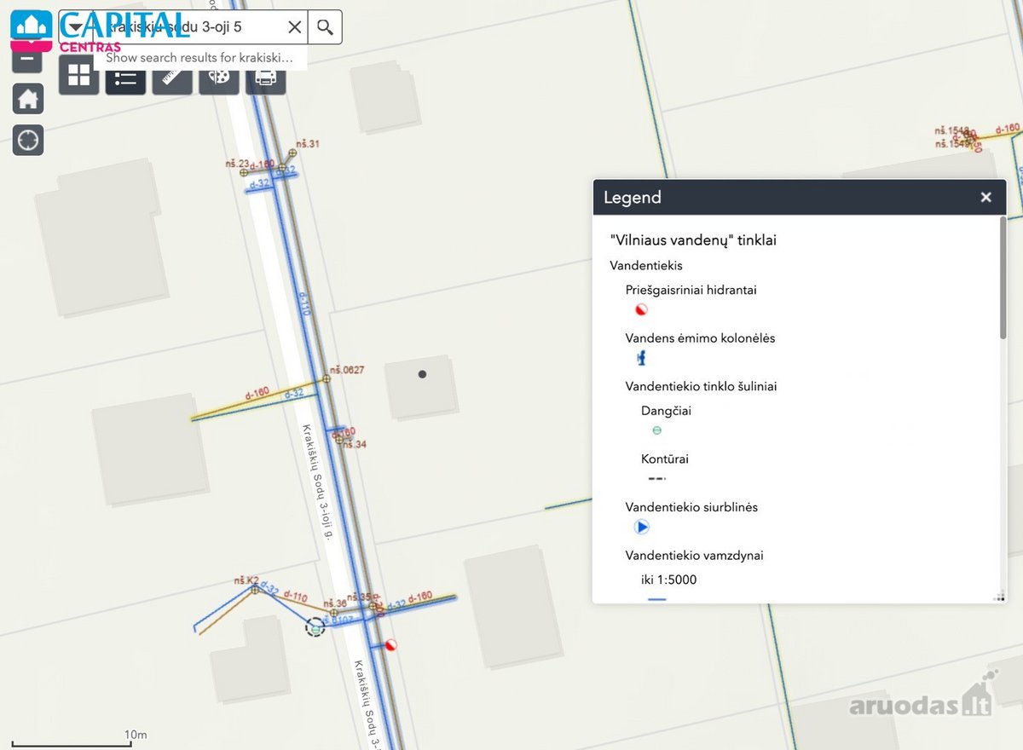Screen dimensions: 1023x750
Task: Click the Legend panel resize handle
Action: click(x=998, y=597)
